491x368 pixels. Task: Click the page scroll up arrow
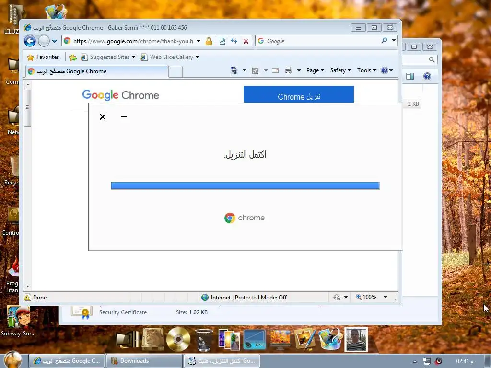[28, 84]
